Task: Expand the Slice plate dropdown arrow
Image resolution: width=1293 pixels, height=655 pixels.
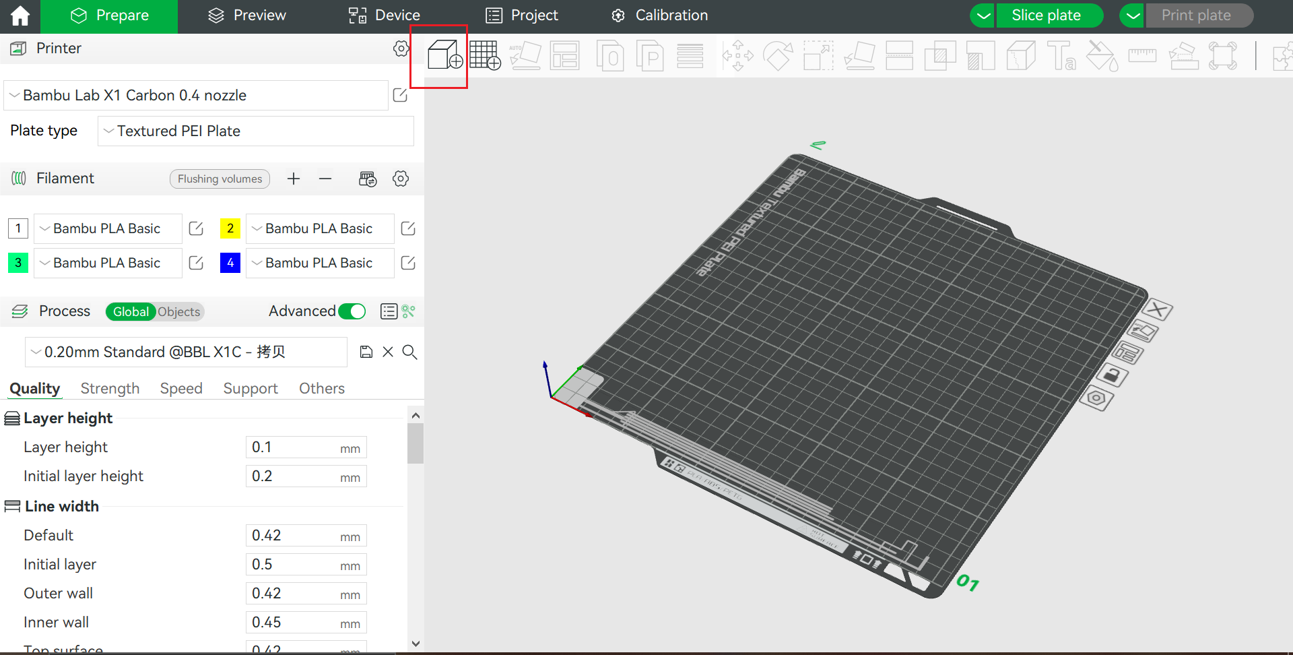Action: pyautogui.click(x=983, y=15)
